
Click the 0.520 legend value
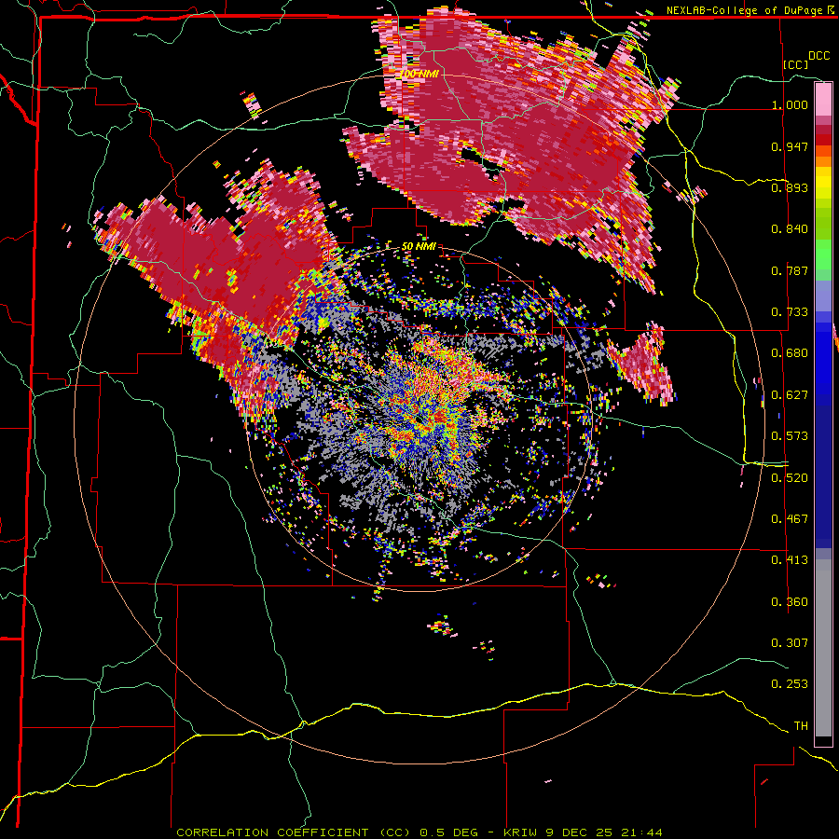pos(790,478)
